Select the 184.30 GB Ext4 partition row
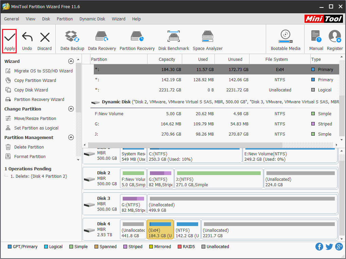 click(x=216, y=69)
